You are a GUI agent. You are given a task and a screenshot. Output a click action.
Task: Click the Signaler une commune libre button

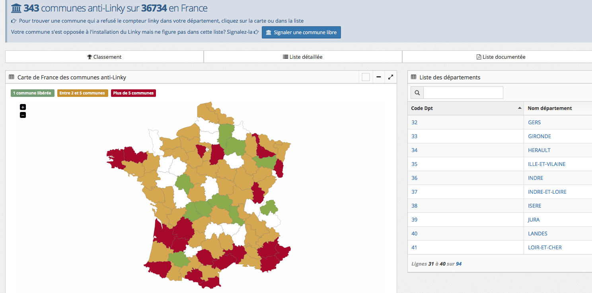[x=301, y=33]
